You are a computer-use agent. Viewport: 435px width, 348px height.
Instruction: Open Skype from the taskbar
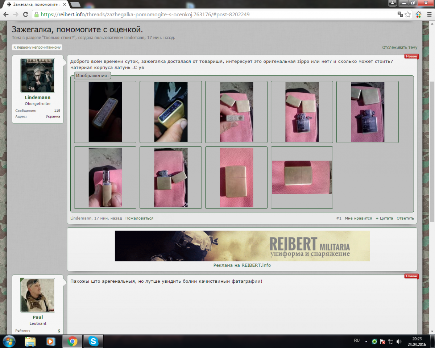coord(93,341)
